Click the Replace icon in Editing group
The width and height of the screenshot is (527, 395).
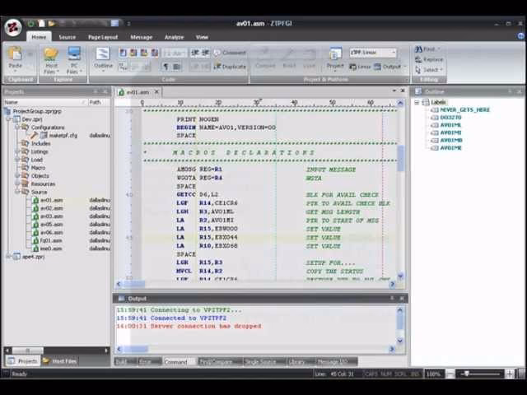pyautogui.click(x=418, y=59)
